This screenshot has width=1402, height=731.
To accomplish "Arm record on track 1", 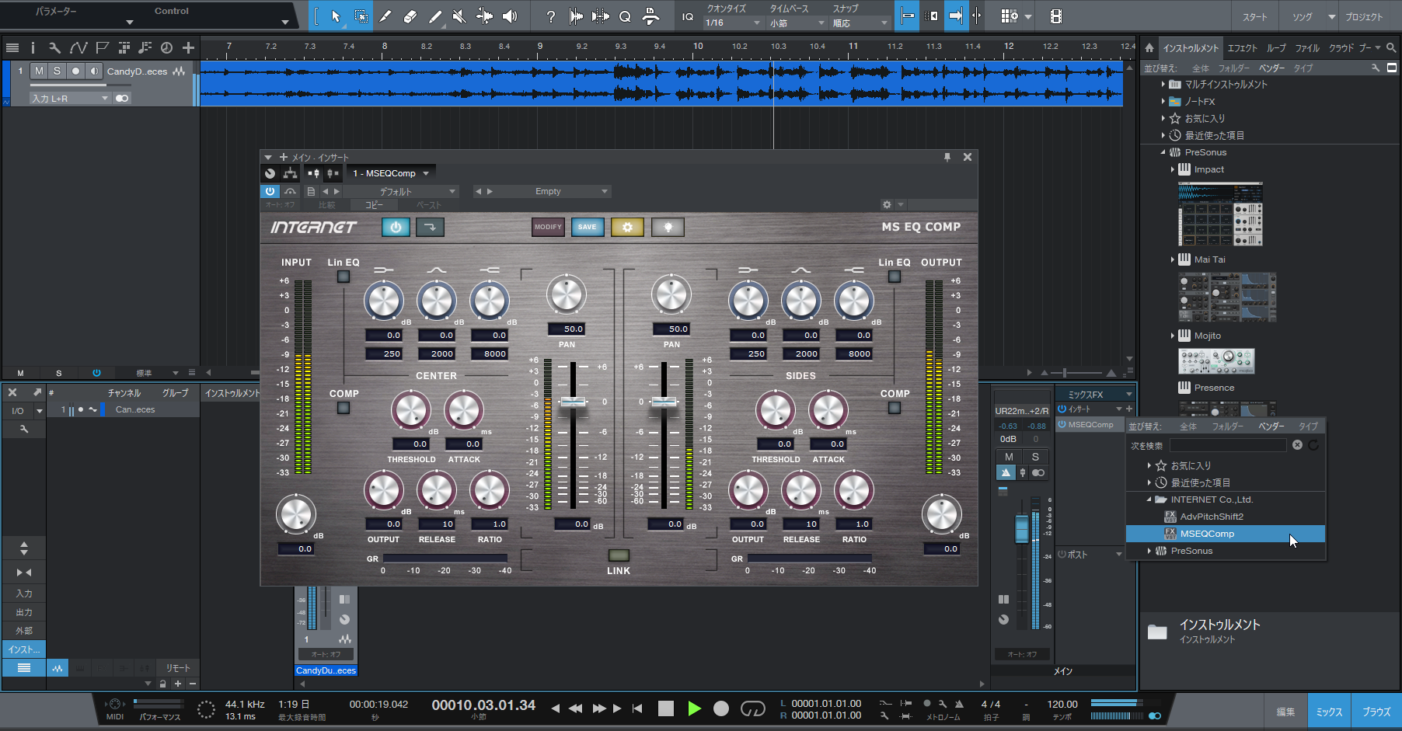I will pyautogui.click(x=75, y=71).
